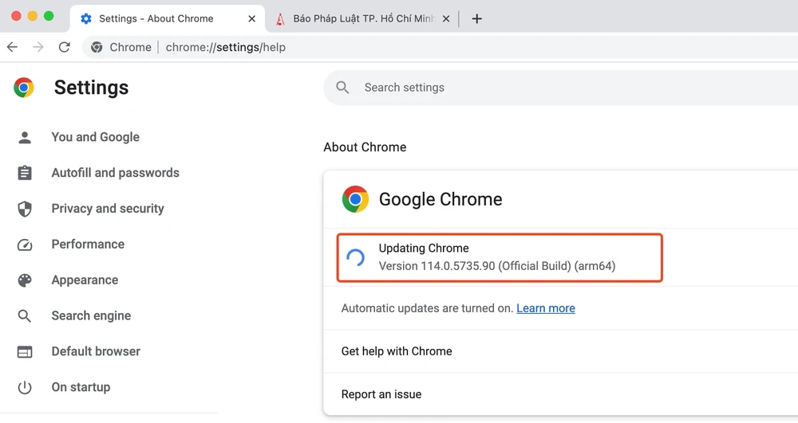Open You and Google settings

tap(95, 137)
